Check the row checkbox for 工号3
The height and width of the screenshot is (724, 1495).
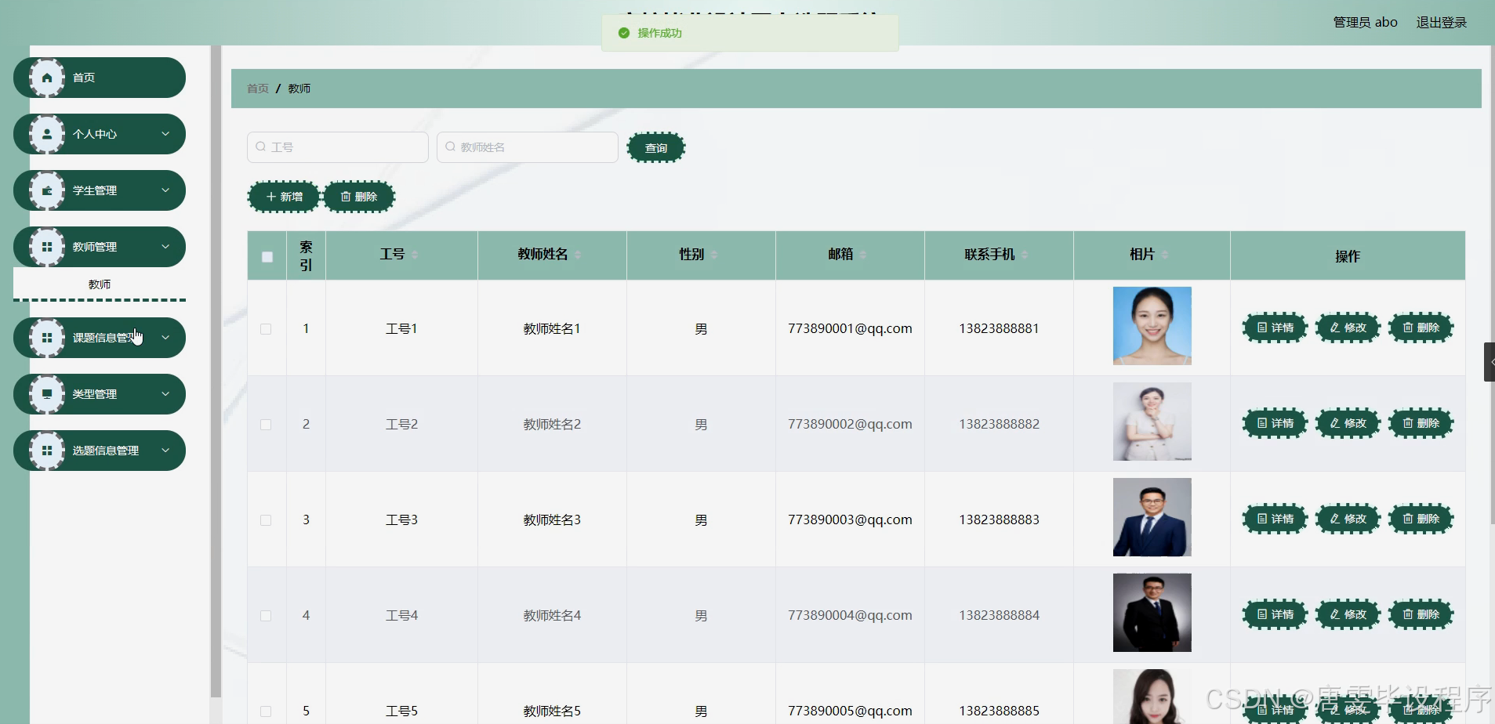coord(266,520)
